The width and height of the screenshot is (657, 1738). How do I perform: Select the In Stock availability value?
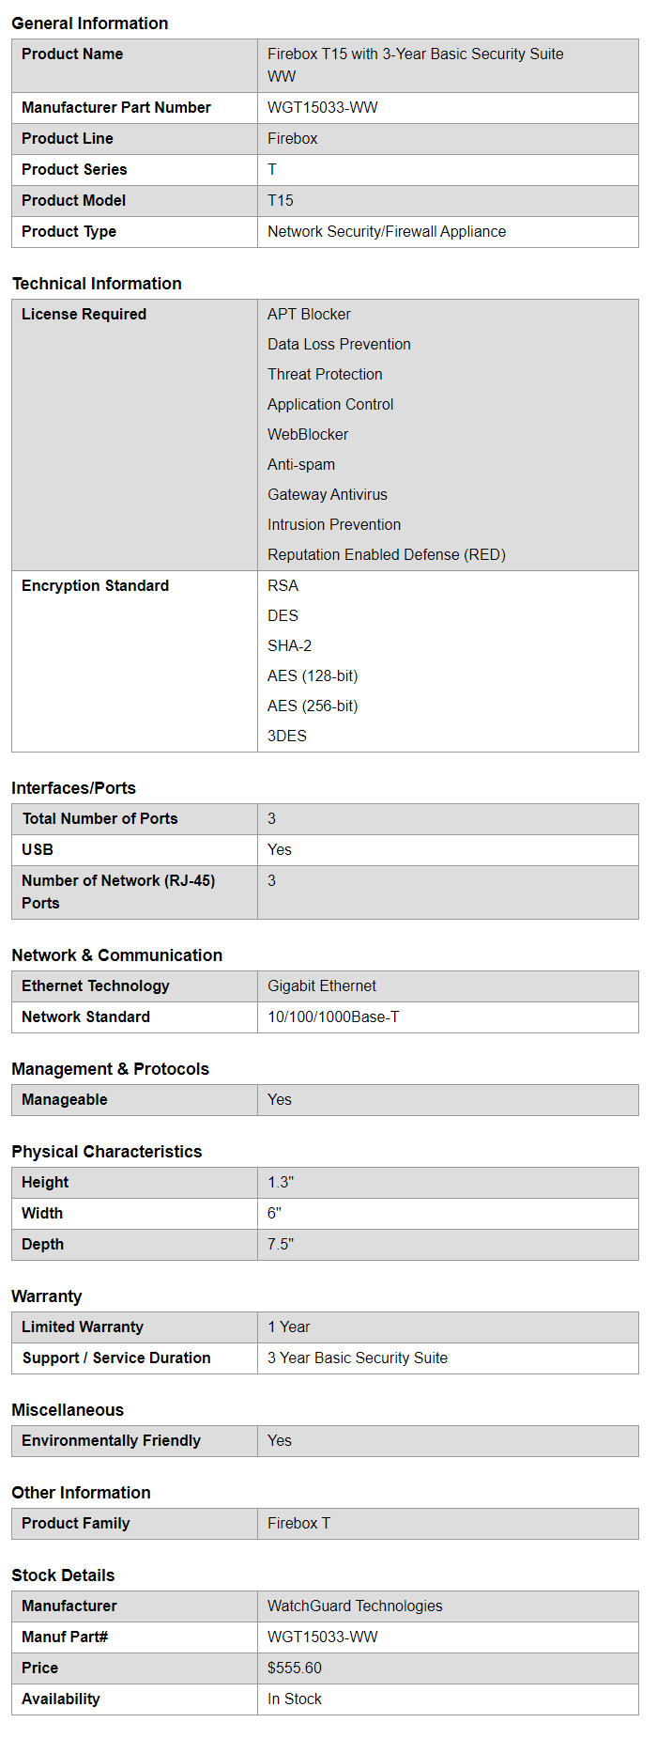click(295, 1699)
